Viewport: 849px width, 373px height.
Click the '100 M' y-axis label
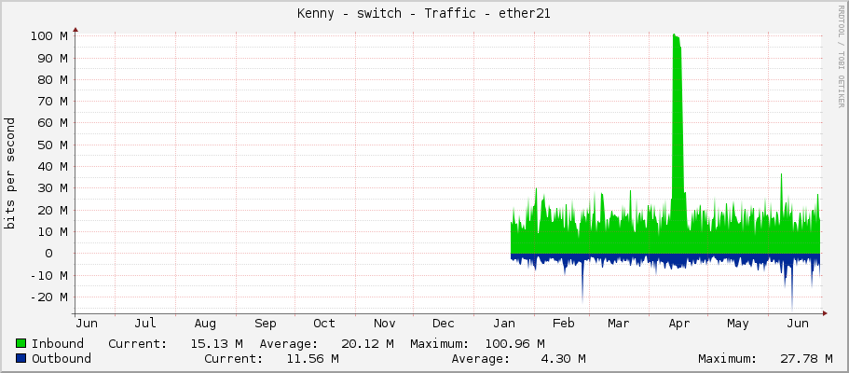(x=48, y=36)
